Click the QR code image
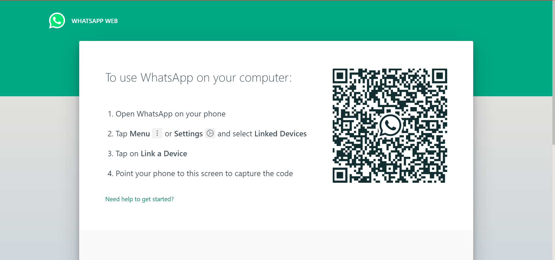The image size is (555, 260). [390, 126]
